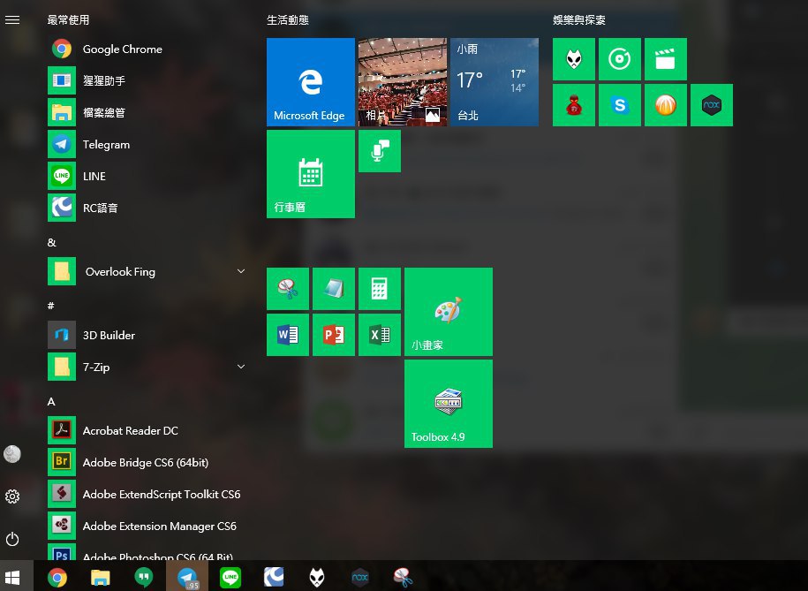Open foobar2000 on the taskbar
Viewport: 808px width, 591px height.
317,577
